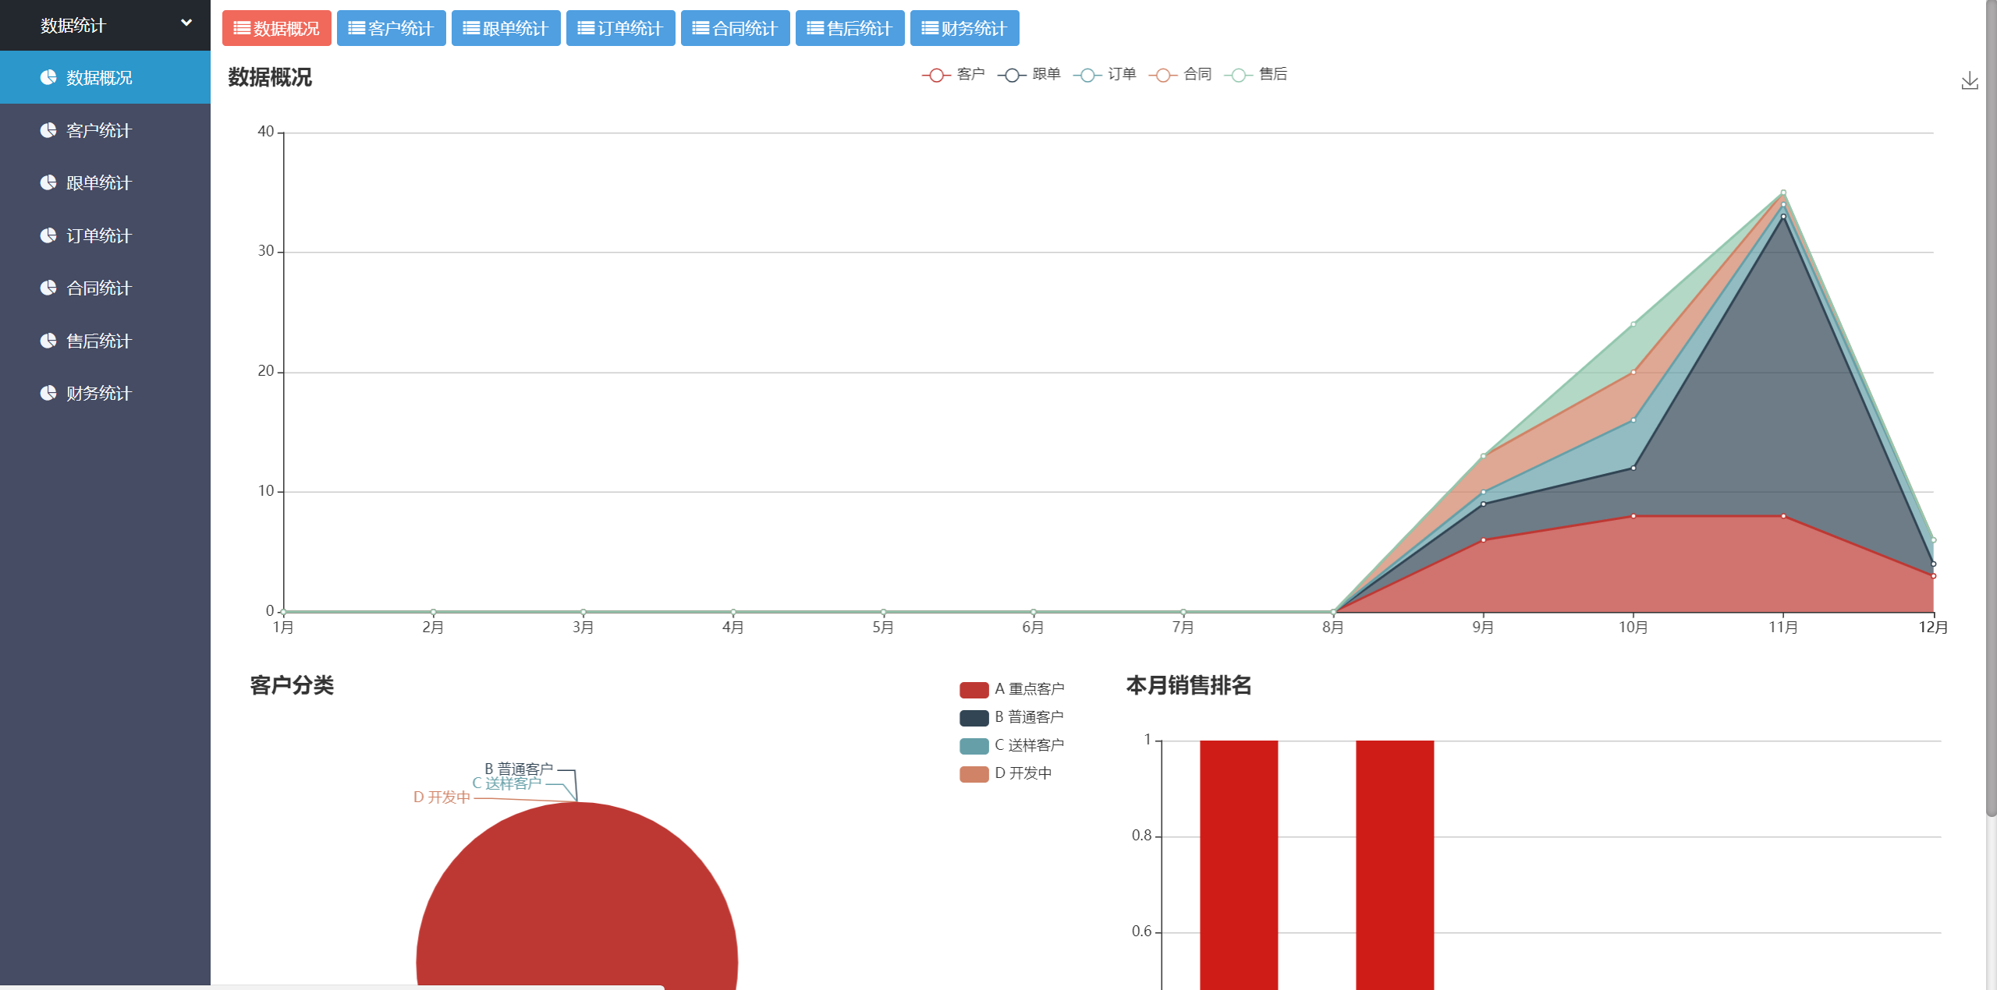Image resolution: width=1997 pixels, height=990 pixels.
Task: Toggle the 跟单 series in chart legend
Action: 1029,75
